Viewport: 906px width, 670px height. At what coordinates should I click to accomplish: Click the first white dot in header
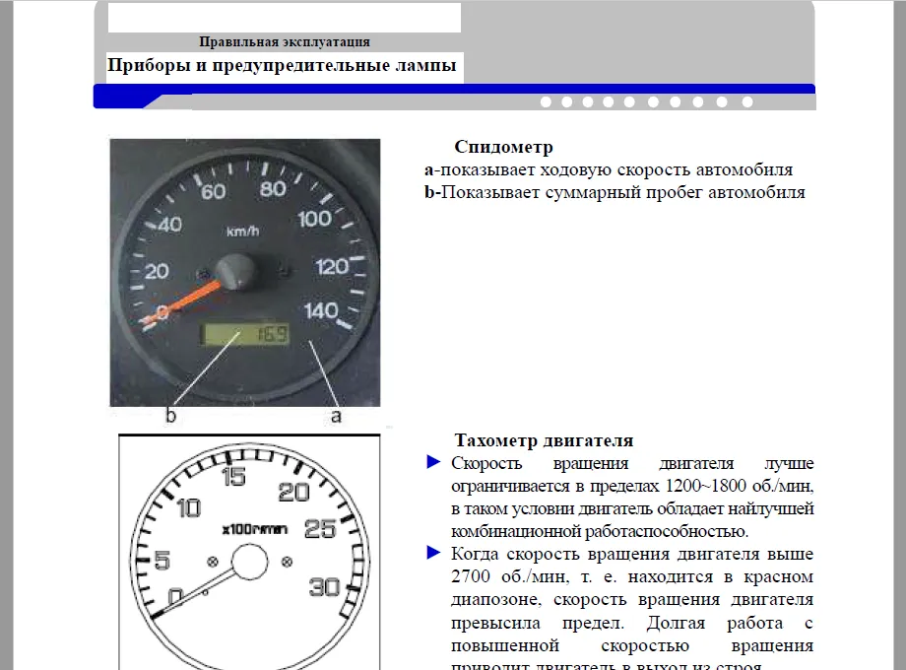[x=546, y=101]
